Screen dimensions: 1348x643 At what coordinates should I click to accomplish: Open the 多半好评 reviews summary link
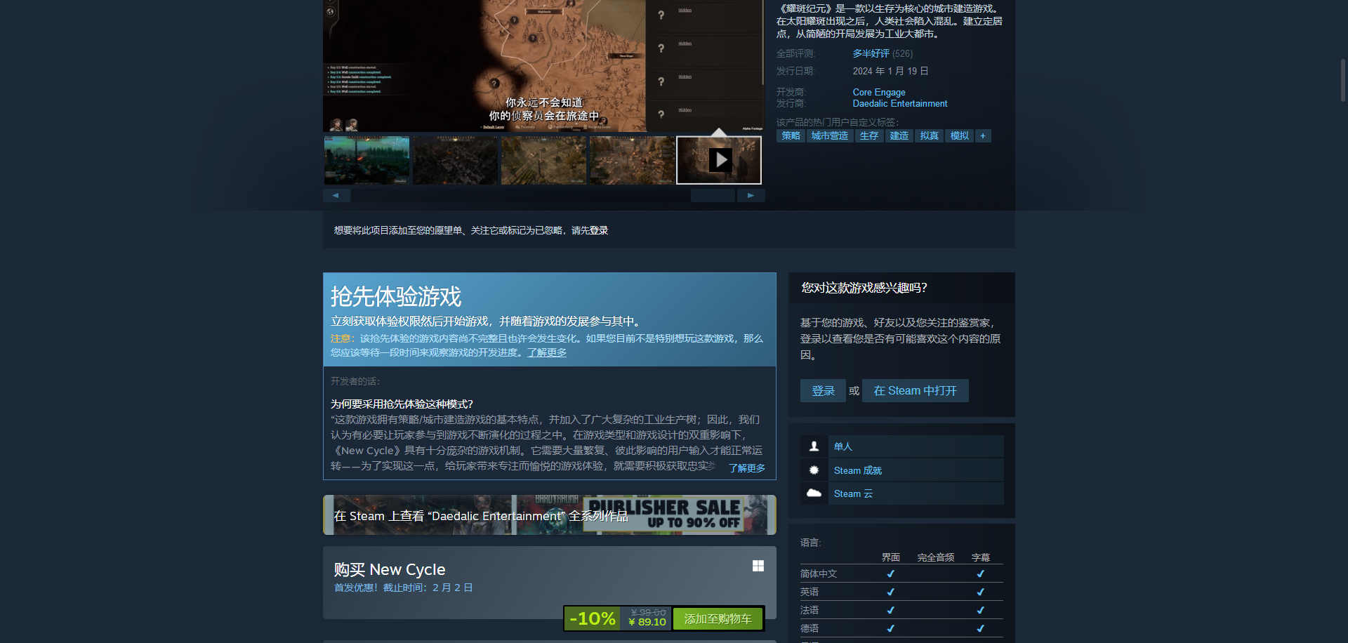tap(871, 53)
